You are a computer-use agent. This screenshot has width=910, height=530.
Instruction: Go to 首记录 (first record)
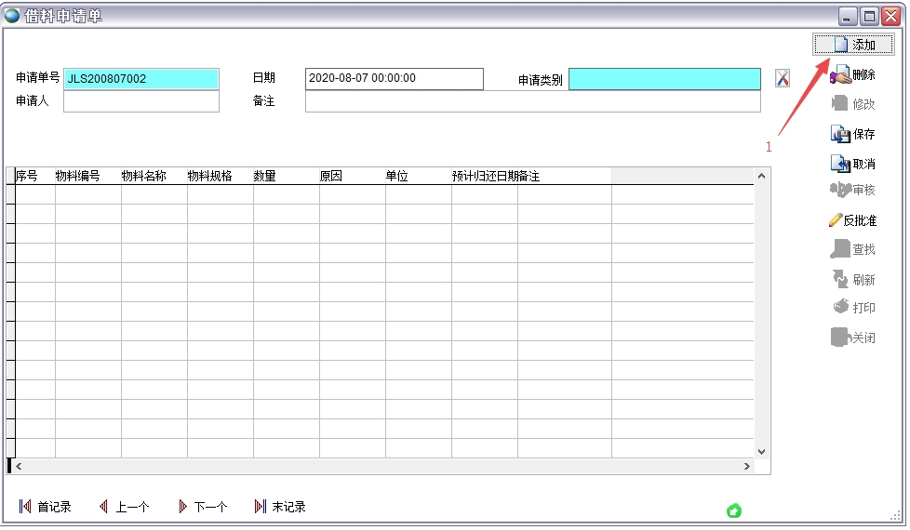(46, 507)
